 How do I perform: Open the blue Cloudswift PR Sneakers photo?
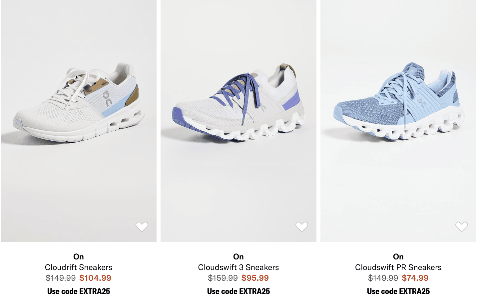[x=398, y=121]
